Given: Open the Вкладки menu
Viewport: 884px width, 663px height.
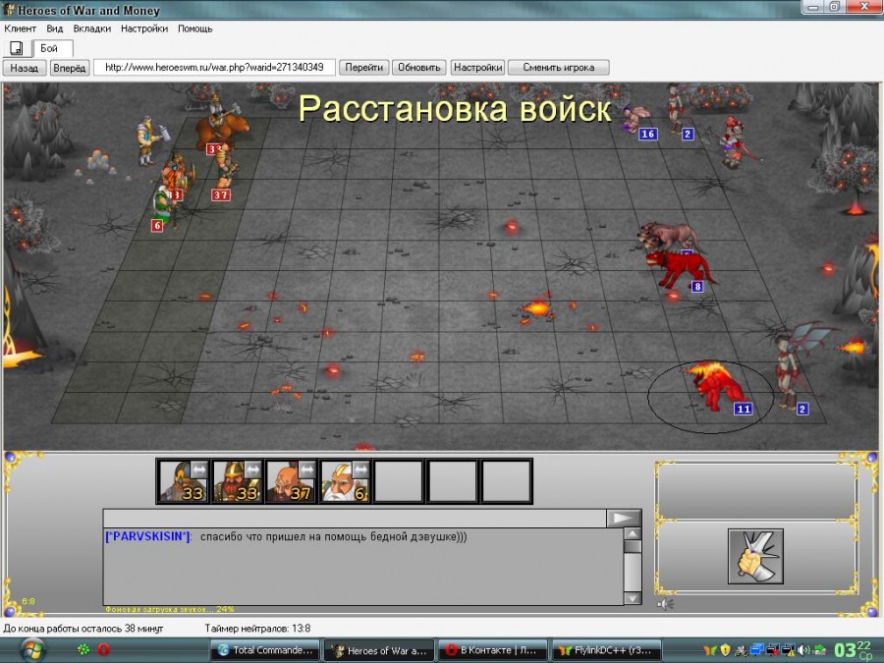Looking at the screenshot, I should coord(92,28).
